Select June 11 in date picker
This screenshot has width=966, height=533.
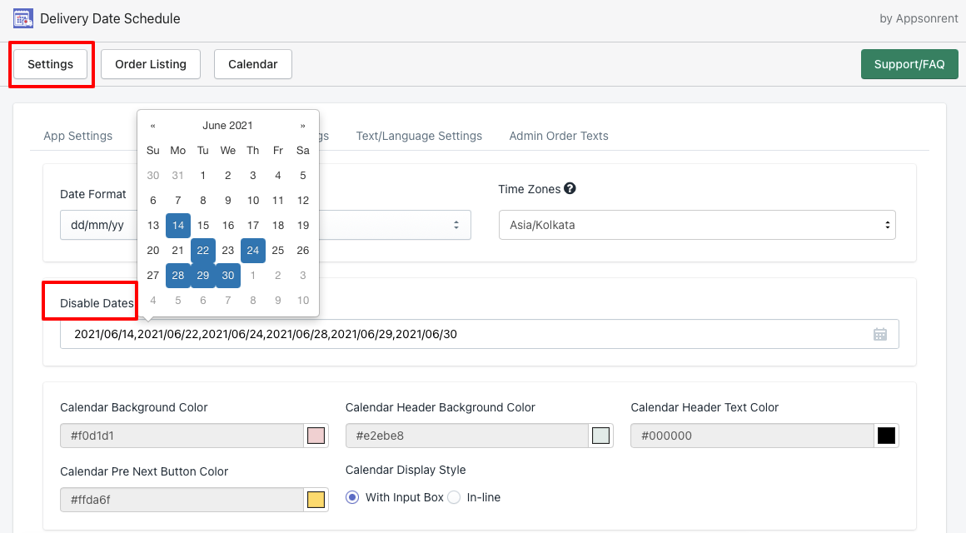point(278,200)
